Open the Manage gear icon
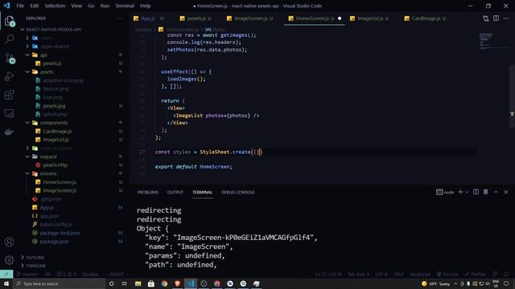515x289 pixels. tap(9, 260)
